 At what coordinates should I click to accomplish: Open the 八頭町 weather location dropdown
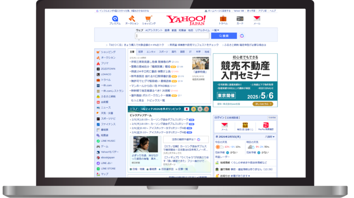[270, 137]
